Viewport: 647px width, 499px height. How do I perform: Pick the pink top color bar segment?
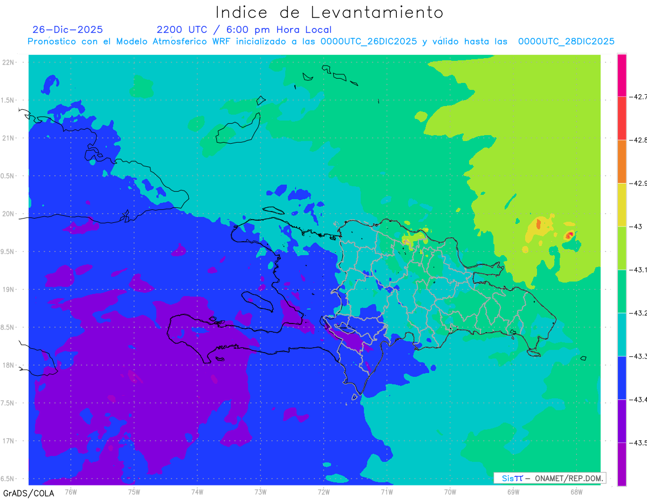click(622, 75)
